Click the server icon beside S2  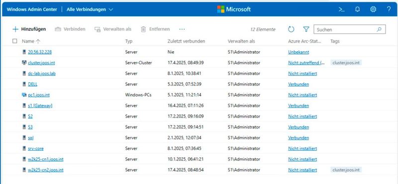pyautogui.click(x=24, y=117)
